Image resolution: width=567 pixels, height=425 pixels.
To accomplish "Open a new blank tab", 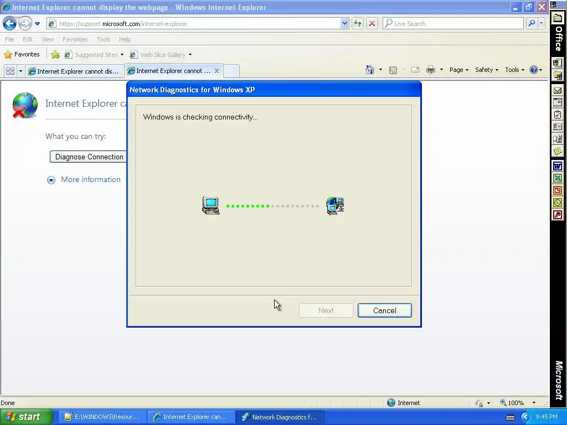I will pyautogui.click(x=231, y=71).
